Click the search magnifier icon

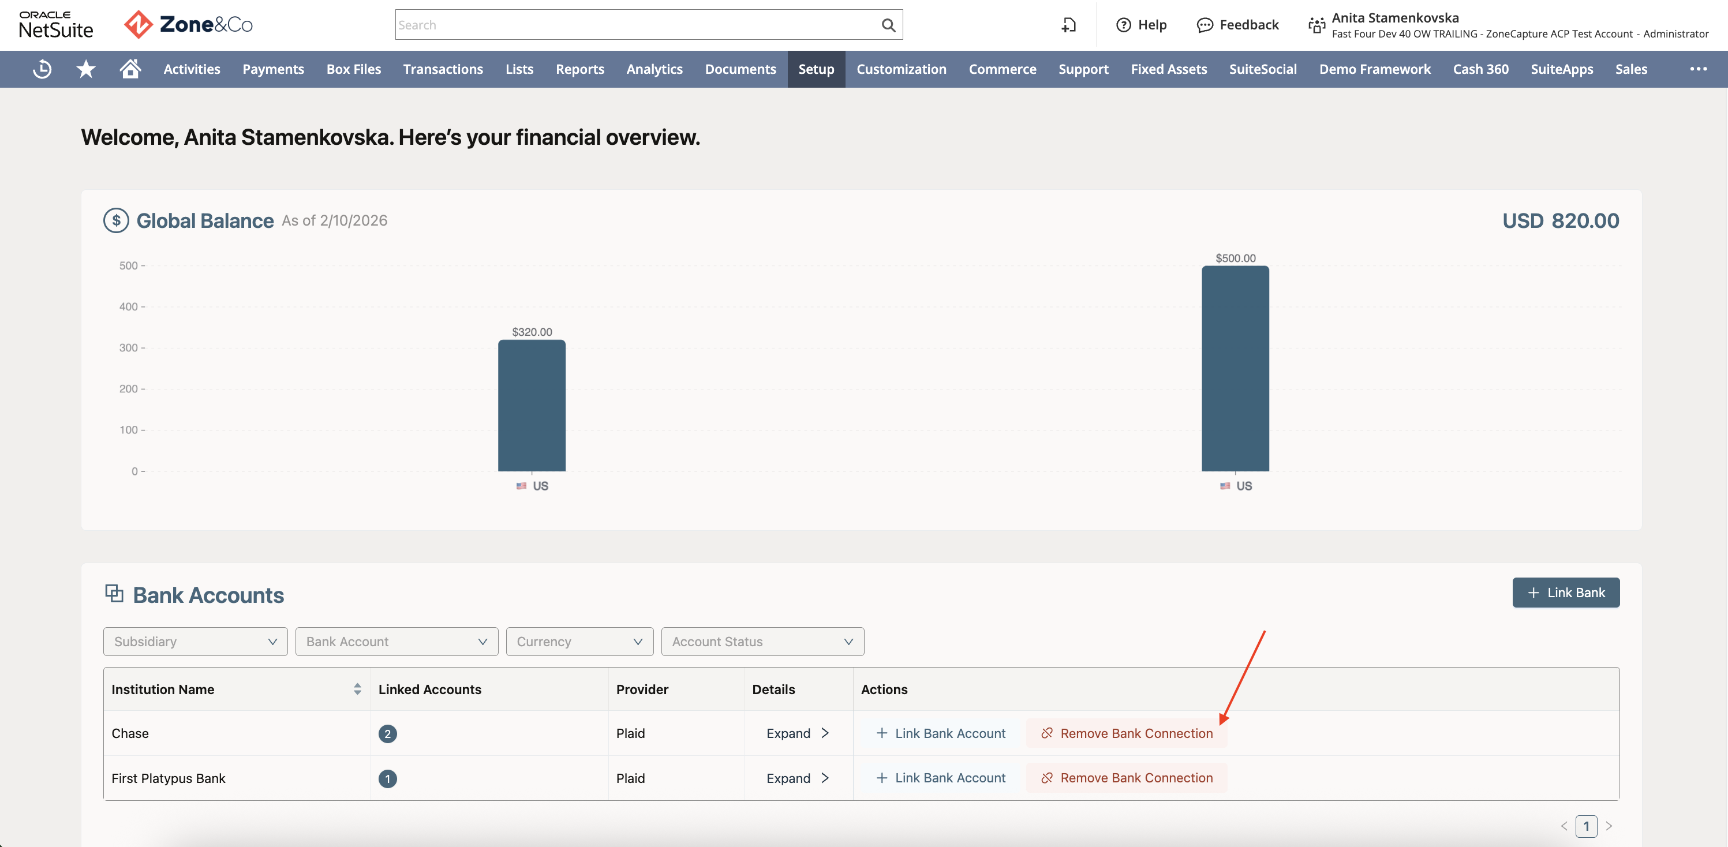[888, 25]
